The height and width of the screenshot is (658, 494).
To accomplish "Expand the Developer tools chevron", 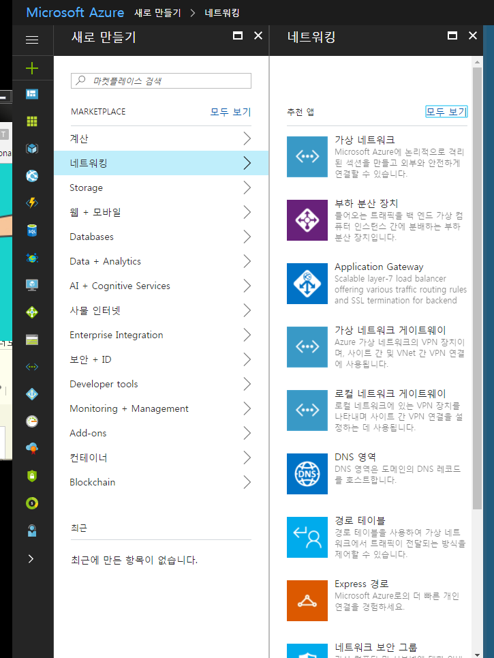I will pyautogui.click(x=247, y=384).
